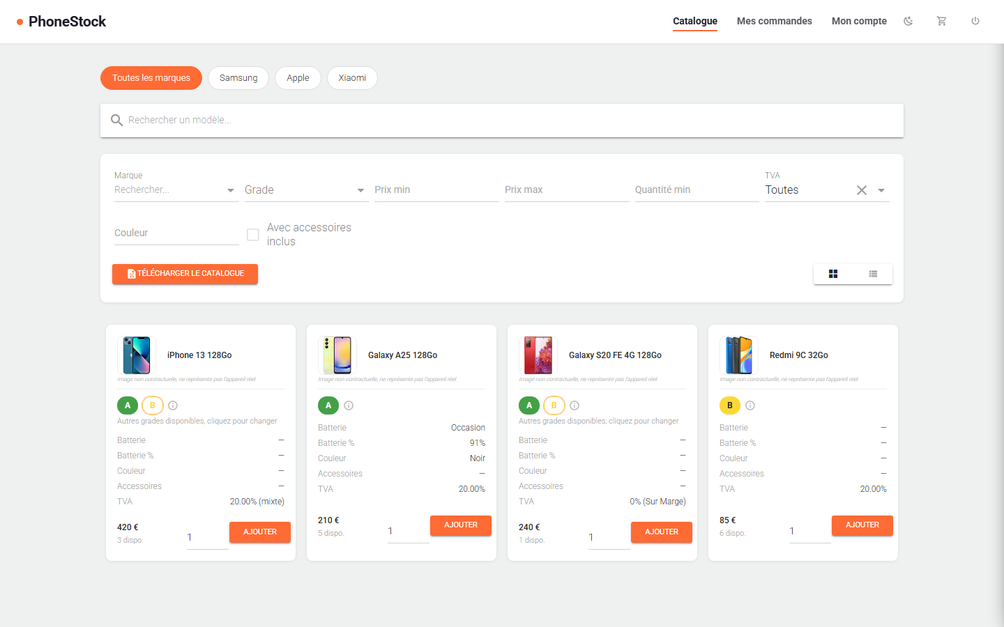Screen dimensions: 1004x627
Task: Clear the TVA filter selection
Action: 862,190
